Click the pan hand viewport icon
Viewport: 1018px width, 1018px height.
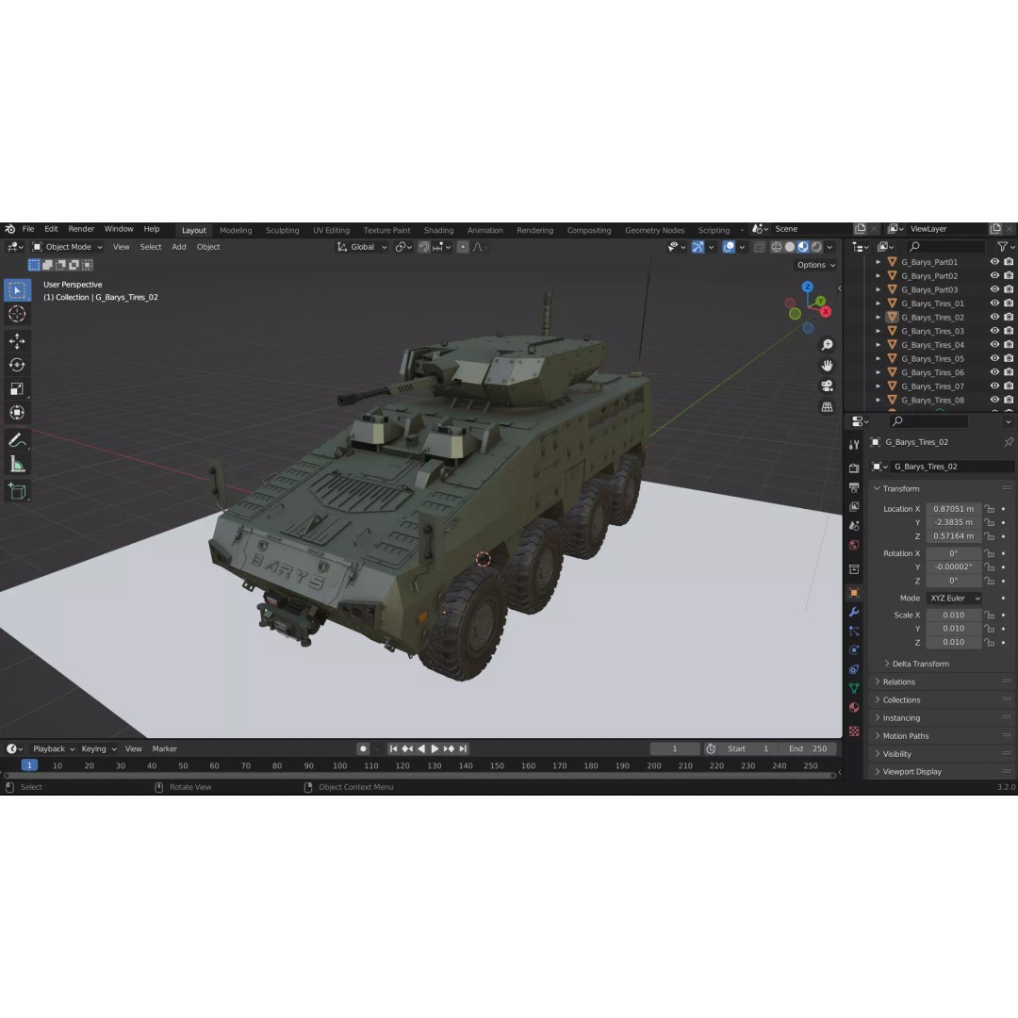click(827, 366)
